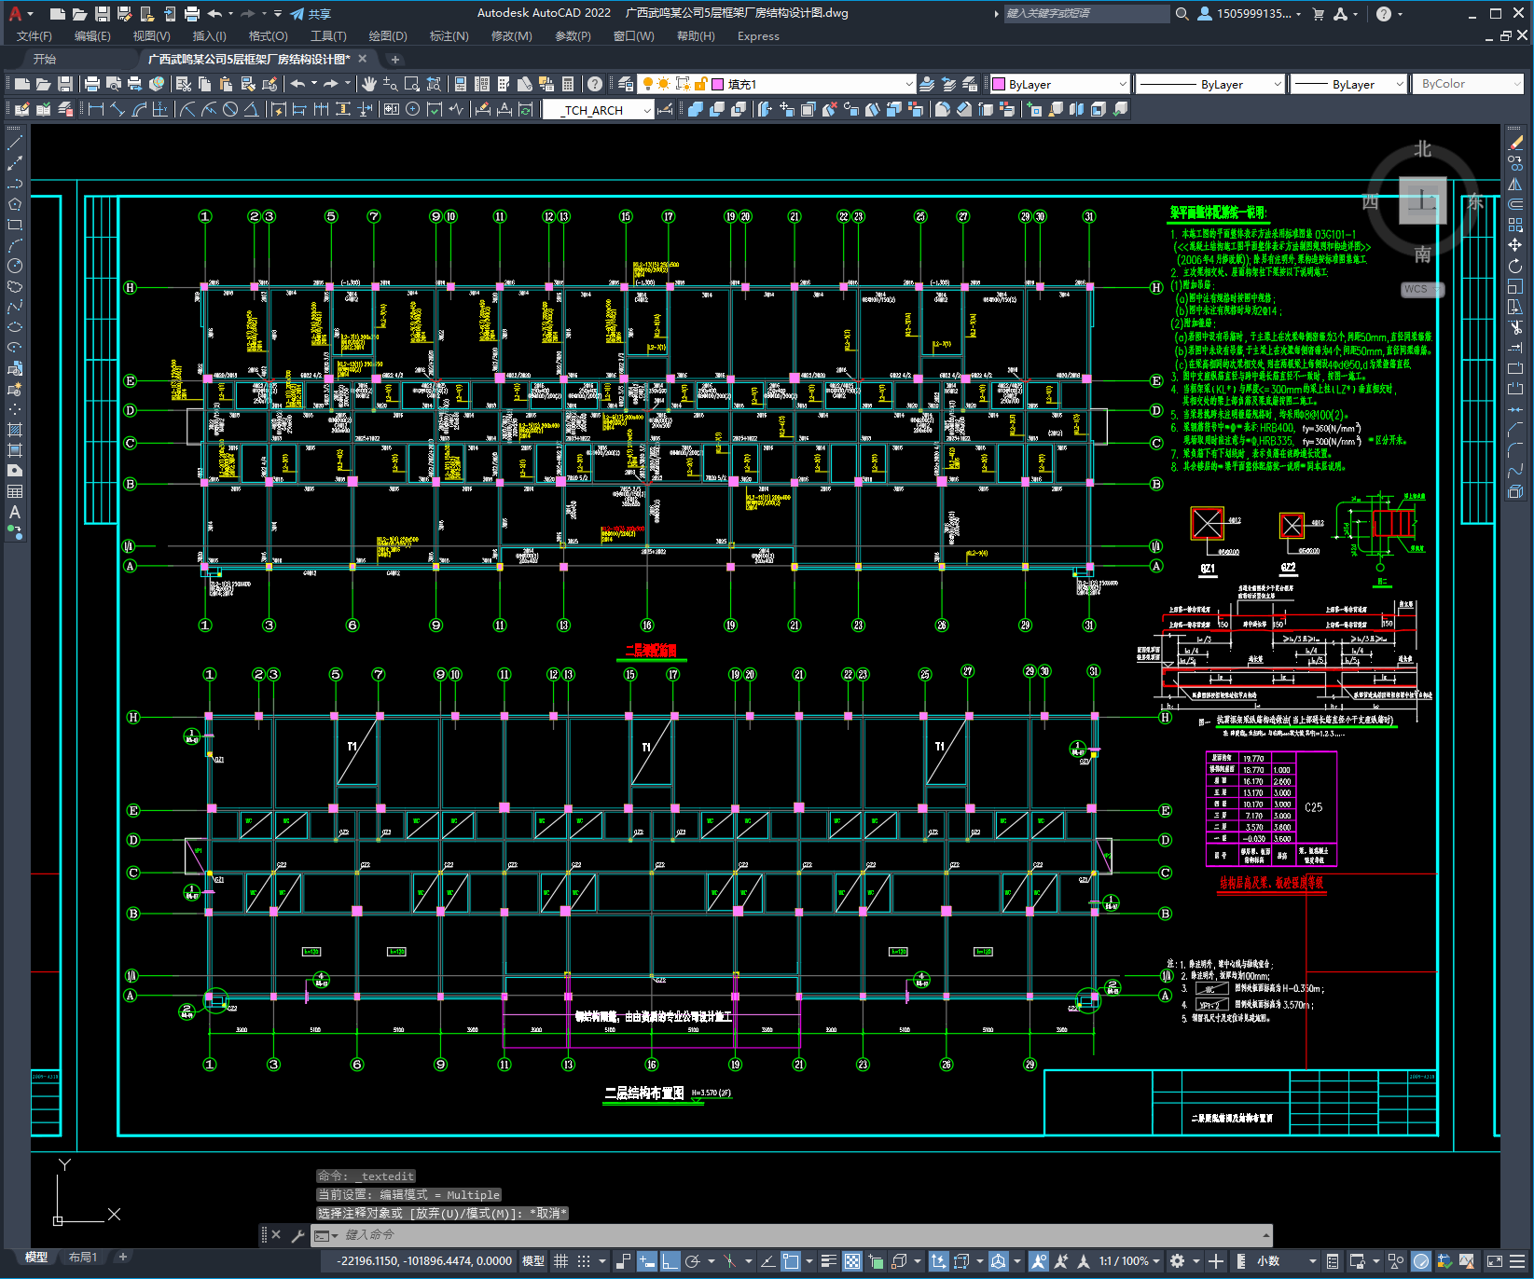Select the Multiline text A tool
This screenshot has width=1534, height=1279.
click(x=15, y=512)
